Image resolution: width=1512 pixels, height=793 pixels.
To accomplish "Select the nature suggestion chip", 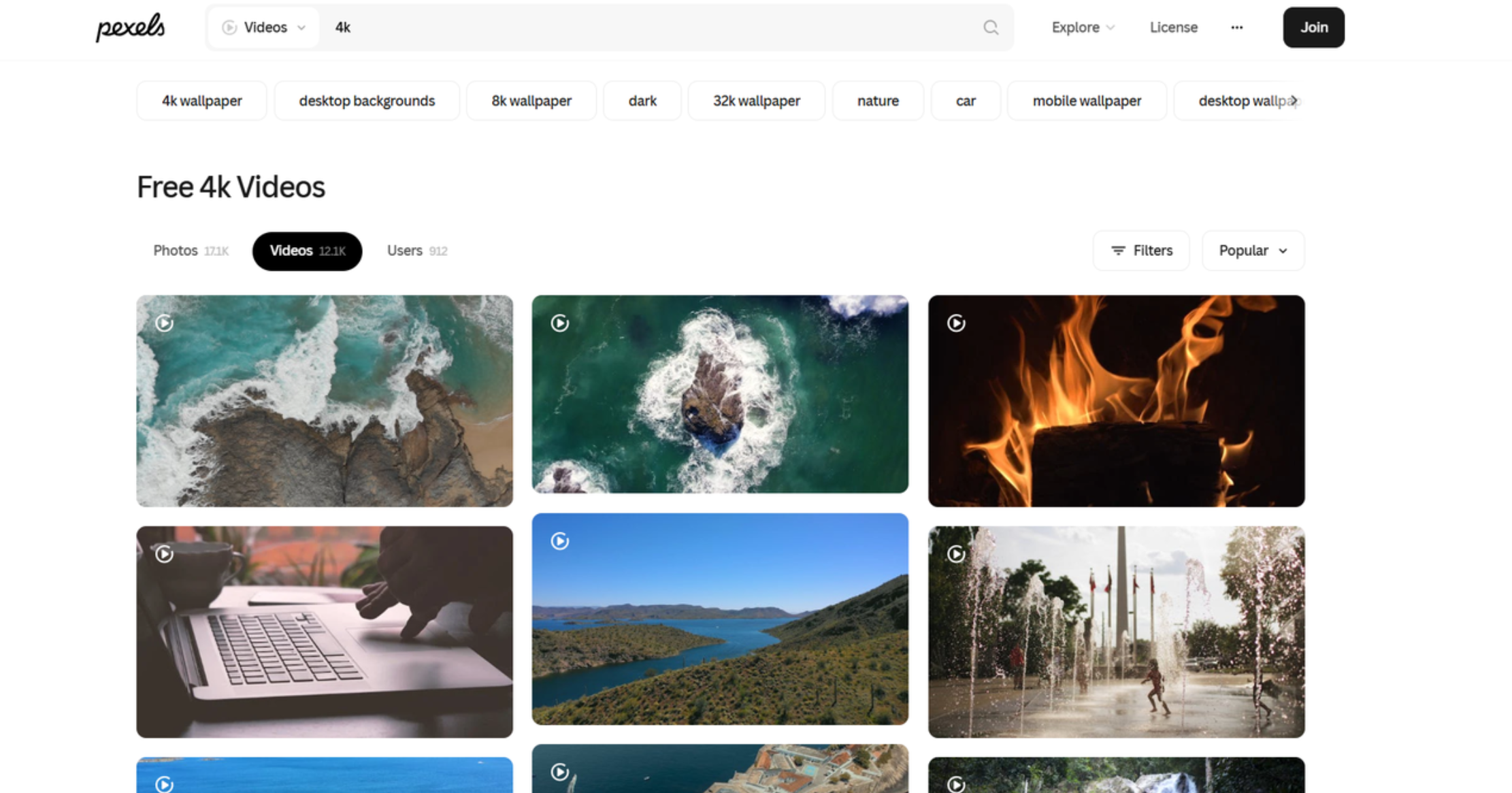I will coord(877,100).
